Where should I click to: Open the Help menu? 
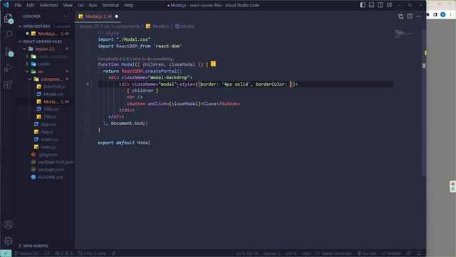(x=128, y=5)
